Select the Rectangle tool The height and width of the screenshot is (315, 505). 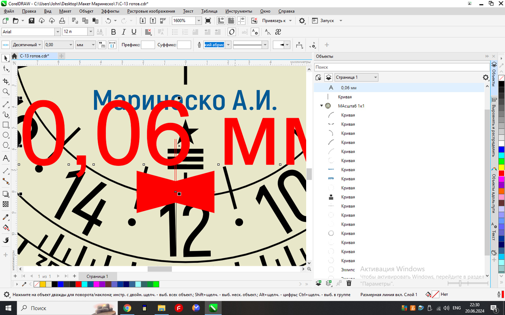point(6,125)
